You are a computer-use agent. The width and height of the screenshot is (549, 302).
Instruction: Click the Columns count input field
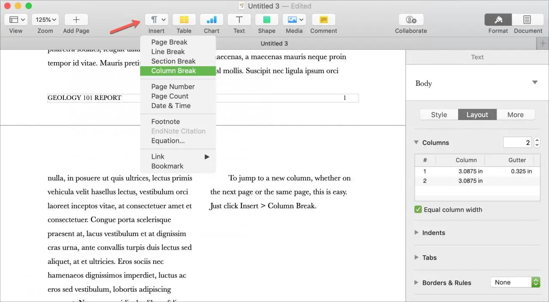point(517,142)
